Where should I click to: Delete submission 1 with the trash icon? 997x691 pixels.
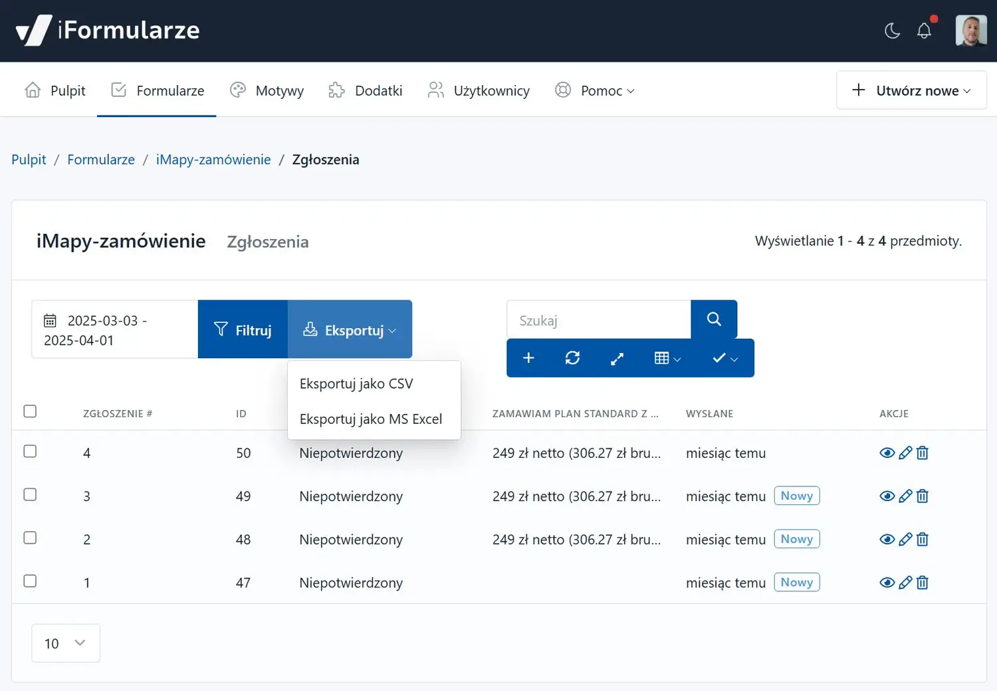[923, 583]
